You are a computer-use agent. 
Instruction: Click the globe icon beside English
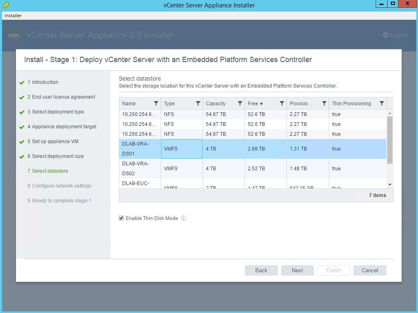pos(385,35)
